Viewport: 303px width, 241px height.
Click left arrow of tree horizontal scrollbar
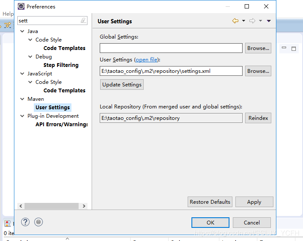click(21, 206)
